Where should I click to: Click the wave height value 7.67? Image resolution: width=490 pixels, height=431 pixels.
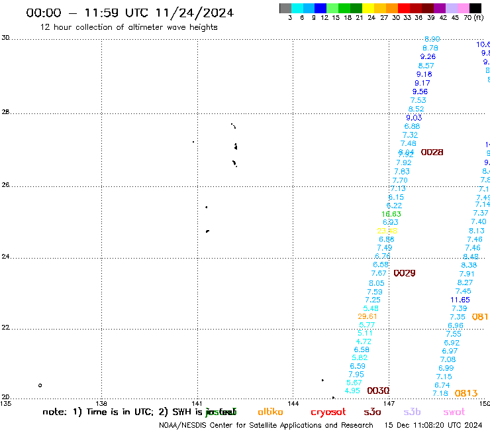pyautogui.click(x=379, y=273)
